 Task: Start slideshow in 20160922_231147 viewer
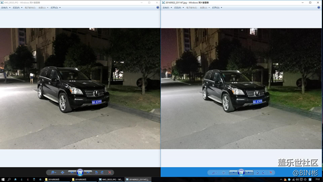tap(241, 173)
